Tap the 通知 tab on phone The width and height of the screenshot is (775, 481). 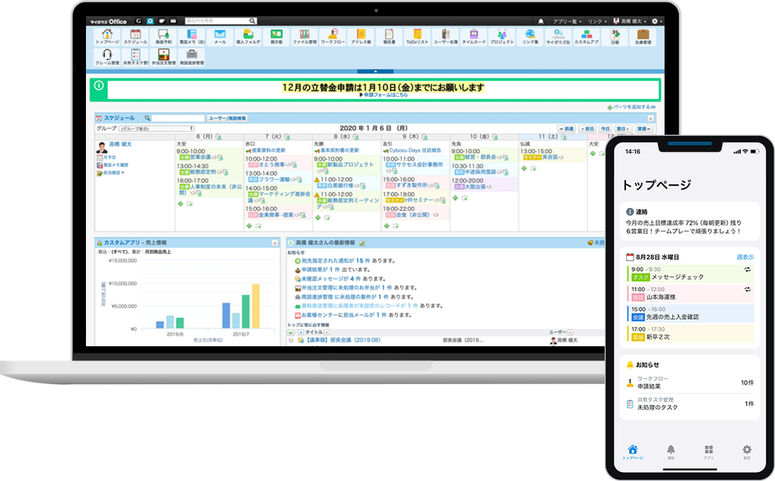click(671, 452)
